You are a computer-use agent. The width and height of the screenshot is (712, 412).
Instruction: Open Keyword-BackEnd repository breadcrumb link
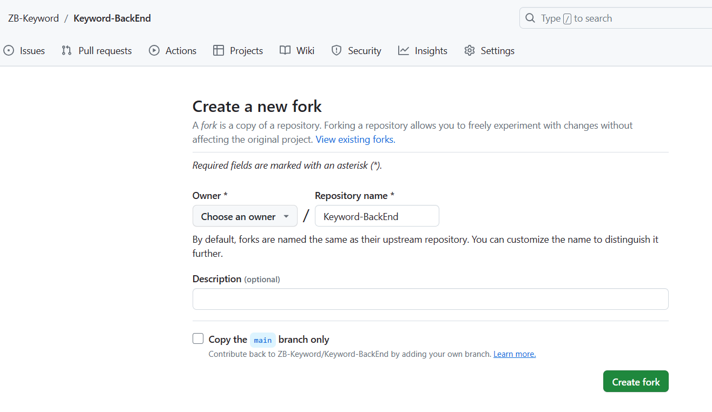[x=112, y=18]
